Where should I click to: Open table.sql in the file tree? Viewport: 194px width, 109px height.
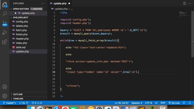click(x=21, y=47)
